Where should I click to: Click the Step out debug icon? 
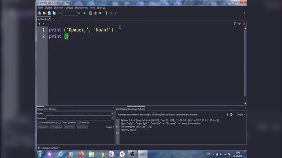pos(116,13)
